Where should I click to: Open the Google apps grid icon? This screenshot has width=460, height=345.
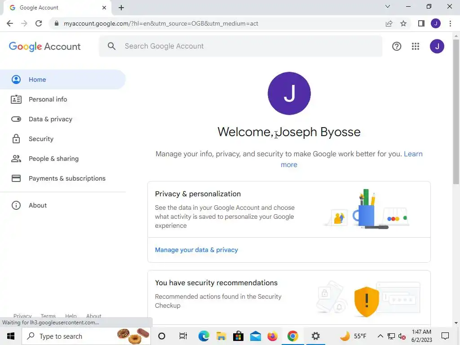point(416,46)
